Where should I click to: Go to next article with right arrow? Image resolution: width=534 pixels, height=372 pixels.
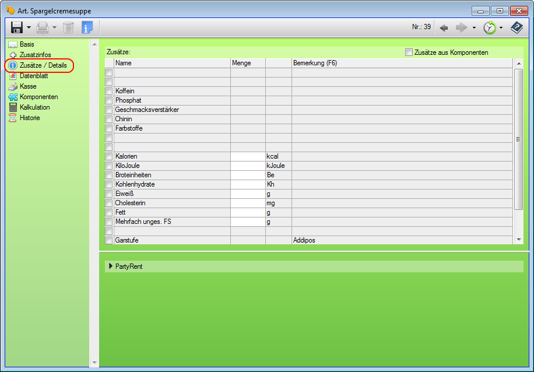tap(462, 27)
